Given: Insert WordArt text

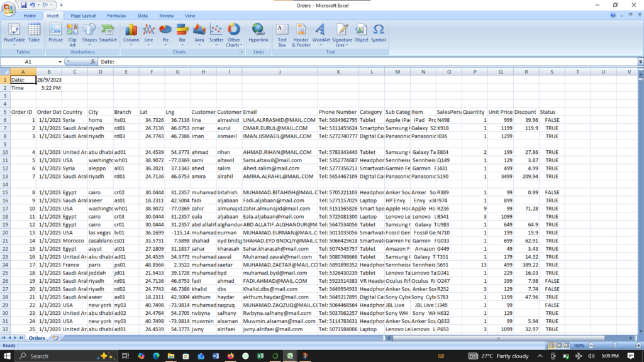Looking at the screenshot, I should [321, 35].
